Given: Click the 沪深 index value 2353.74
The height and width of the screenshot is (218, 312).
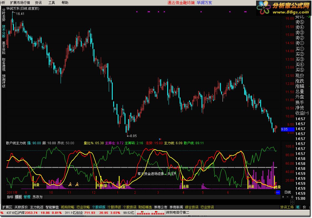Looking at the screenshot, I should [31, 213].
